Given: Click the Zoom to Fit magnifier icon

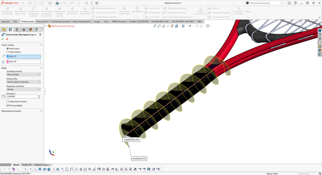Looking at the screenshot, I should coord(155,26).
